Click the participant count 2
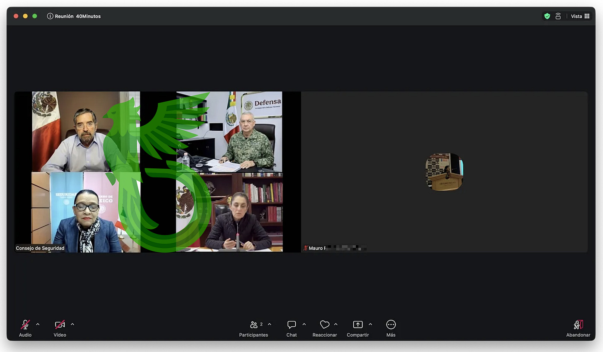This screenshot has height=352, width=603. pos(261,324)
